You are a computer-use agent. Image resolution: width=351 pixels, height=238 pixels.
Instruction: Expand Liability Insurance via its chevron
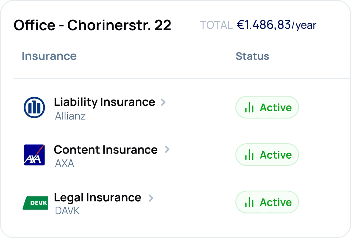tap(163, 102)
